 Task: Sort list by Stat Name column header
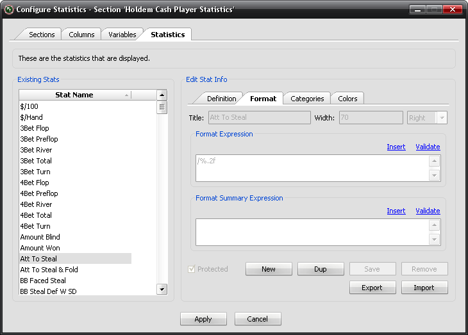coord(74,95)
